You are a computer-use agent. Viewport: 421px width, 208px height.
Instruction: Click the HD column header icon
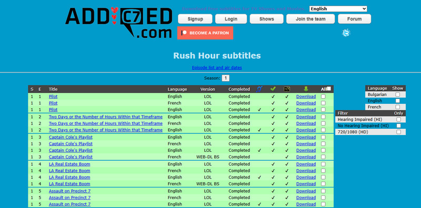287,89
